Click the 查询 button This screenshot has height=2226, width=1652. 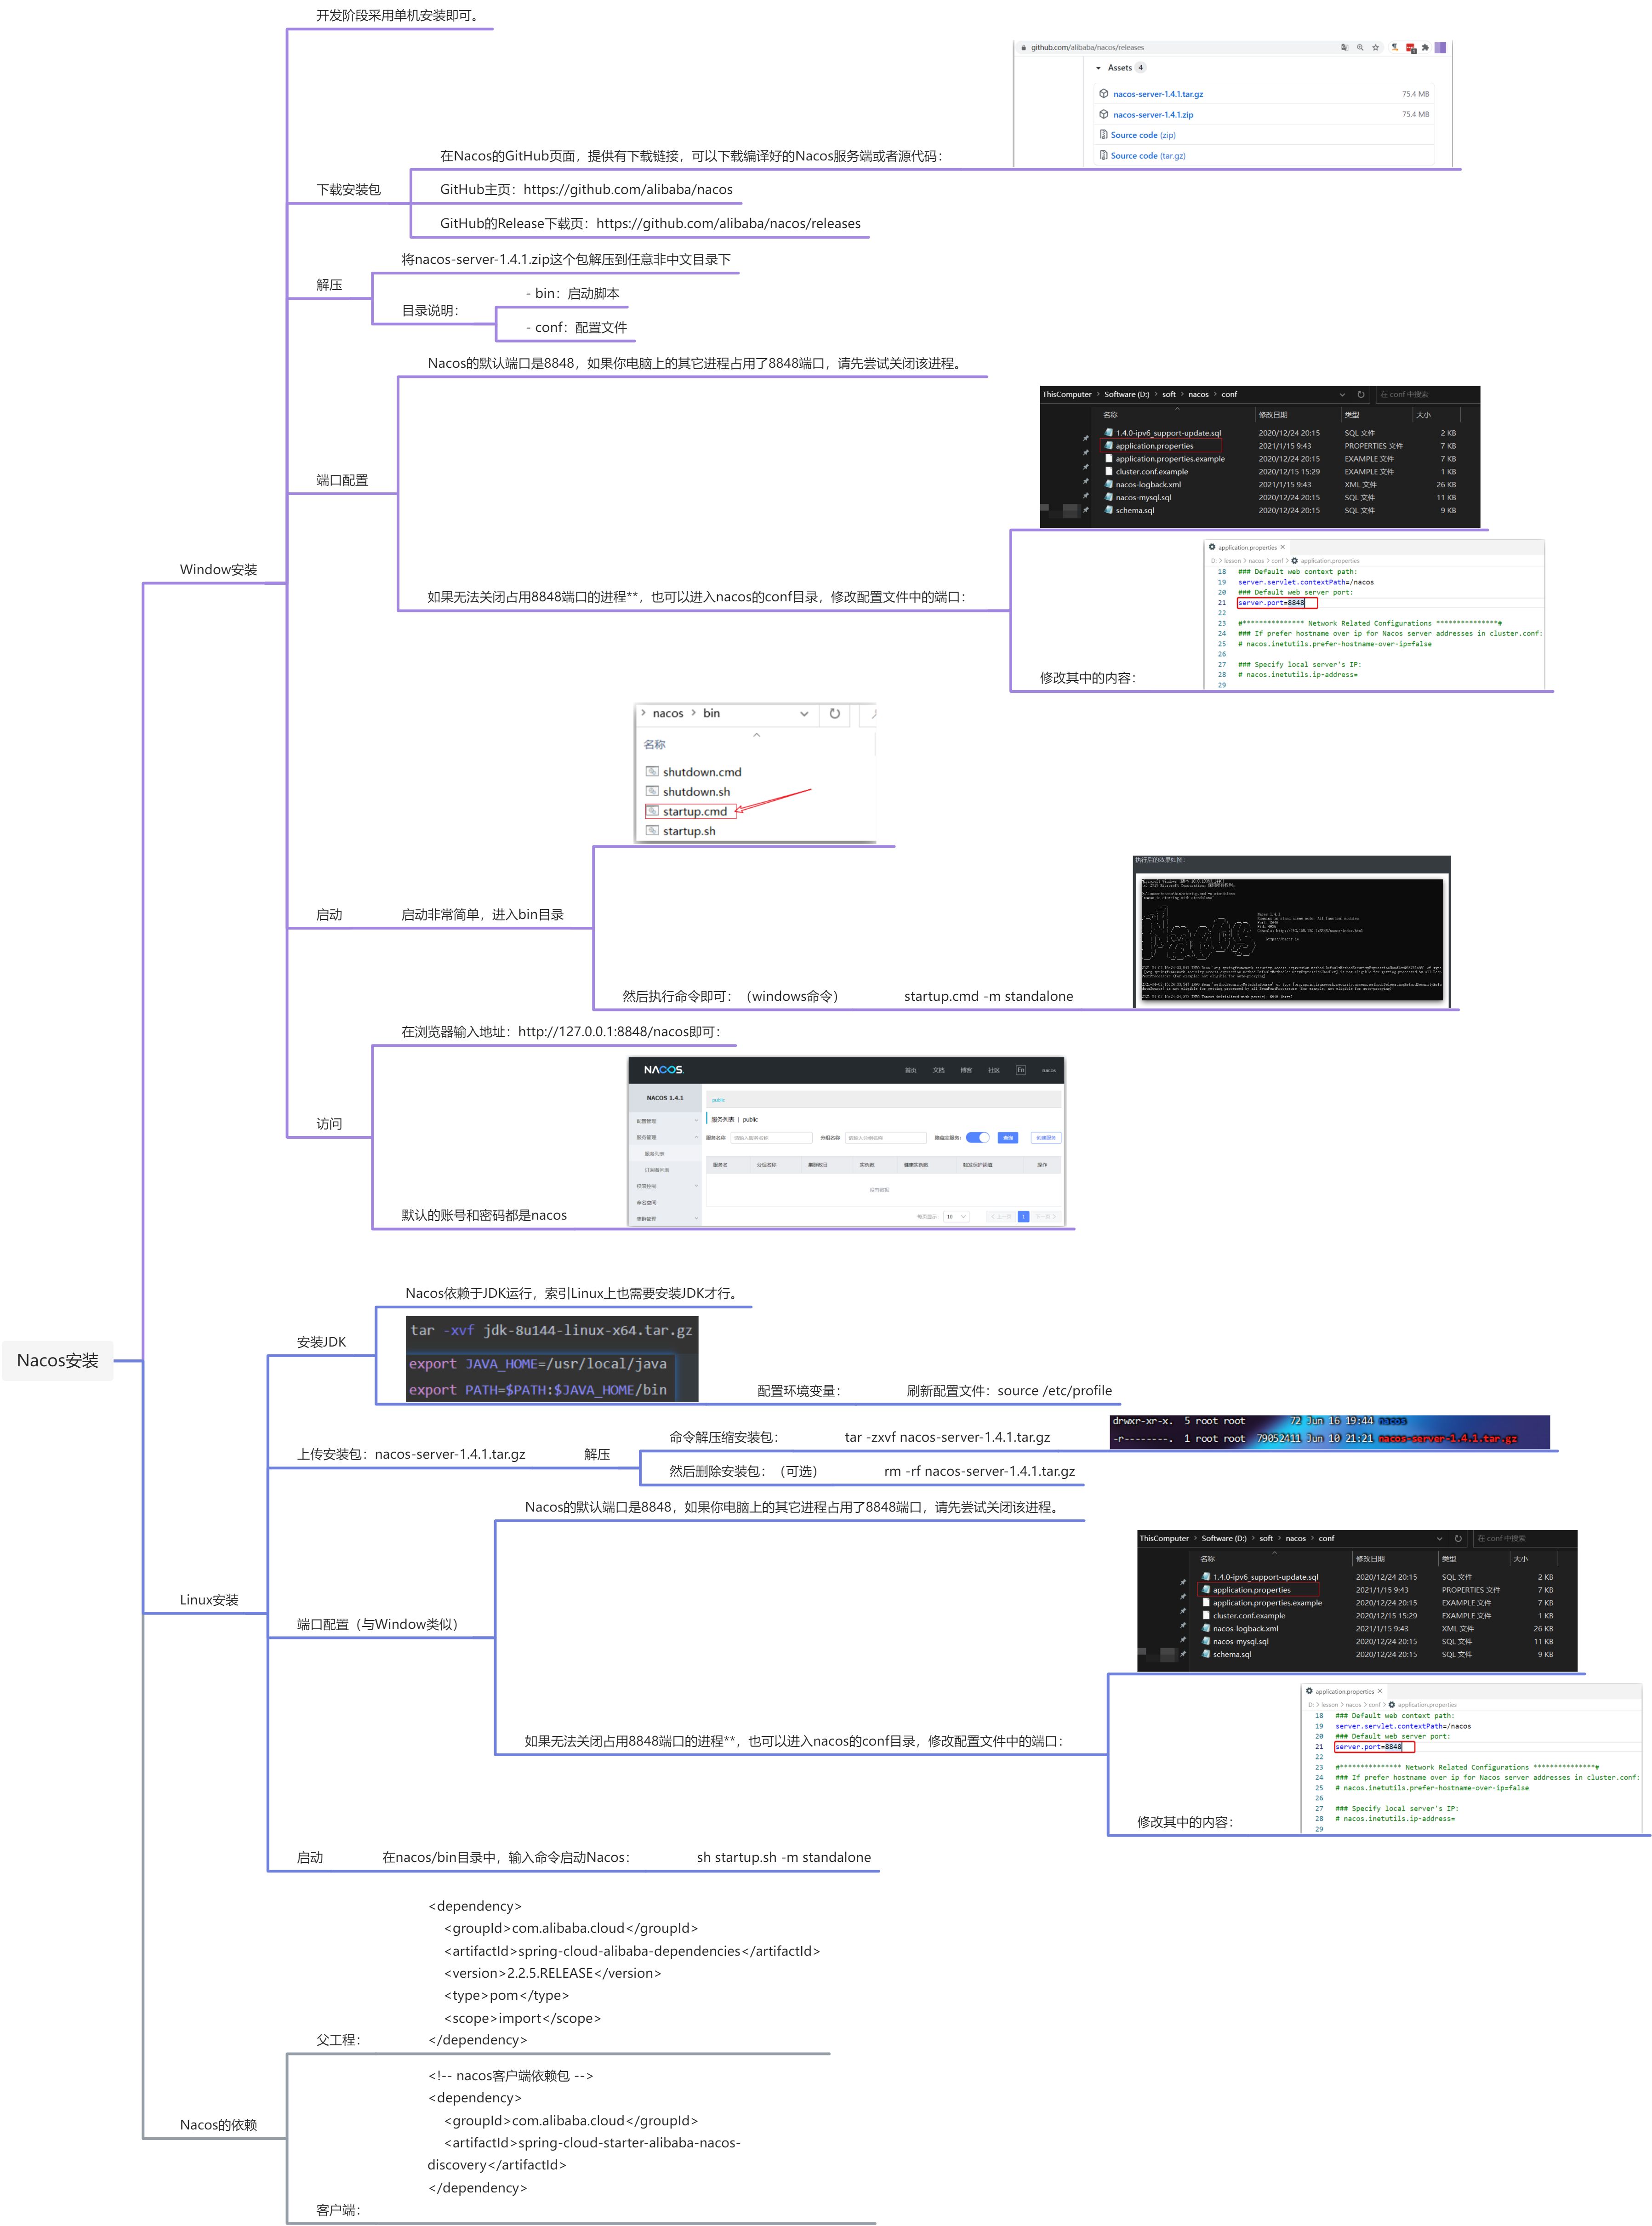tap(1008, 1137)
